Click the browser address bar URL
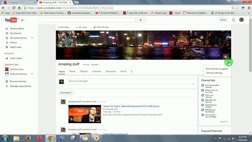252x142 pixels. click(x=70, y=8)
